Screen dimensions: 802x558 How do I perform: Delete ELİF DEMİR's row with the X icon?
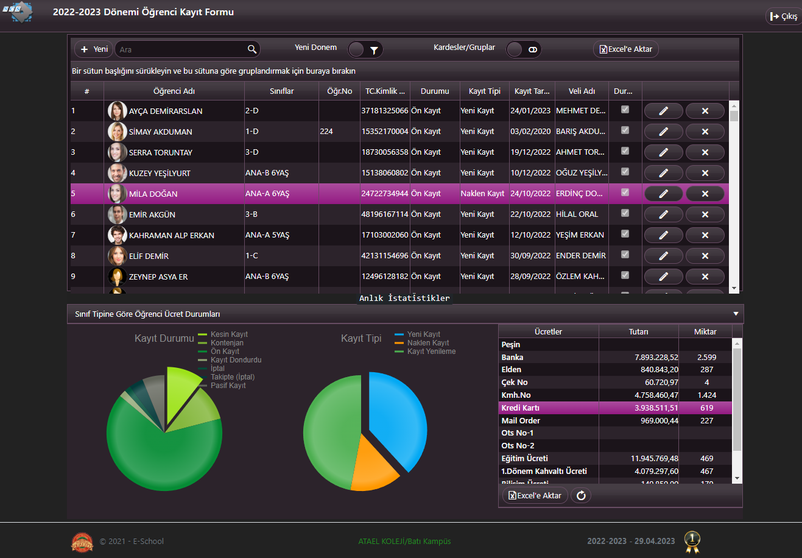705,256
